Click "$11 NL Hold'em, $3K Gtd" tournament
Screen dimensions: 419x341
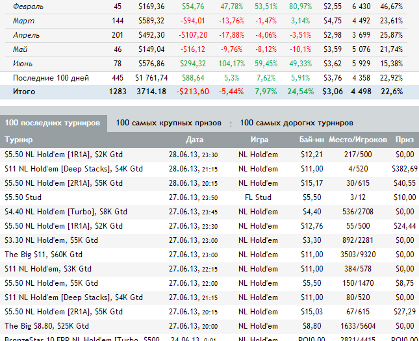coord(48,268)
